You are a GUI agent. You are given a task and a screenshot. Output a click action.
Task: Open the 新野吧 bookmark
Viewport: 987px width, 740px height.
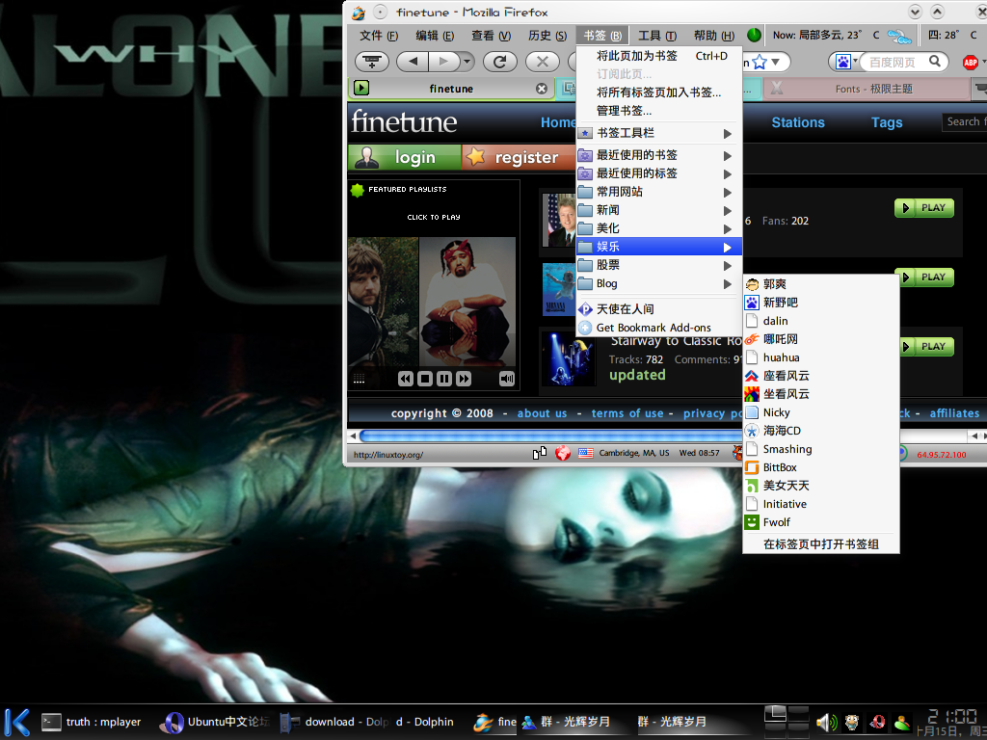821,303
